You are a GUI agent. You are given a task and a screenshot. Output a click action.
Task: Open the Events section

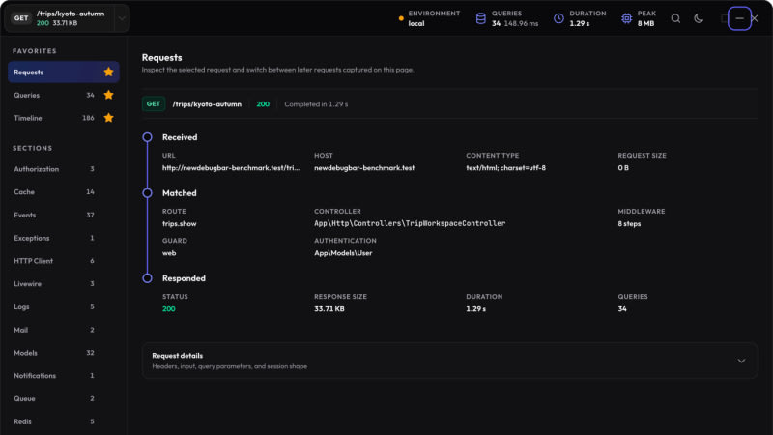click(x=64, y=215)
